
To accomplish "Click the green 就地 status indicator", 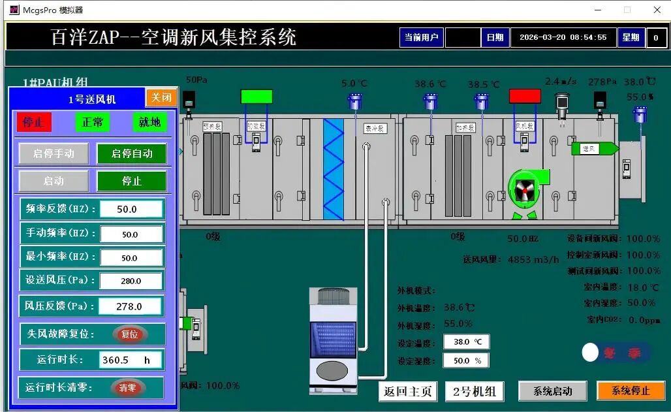I will coord(149,122).
